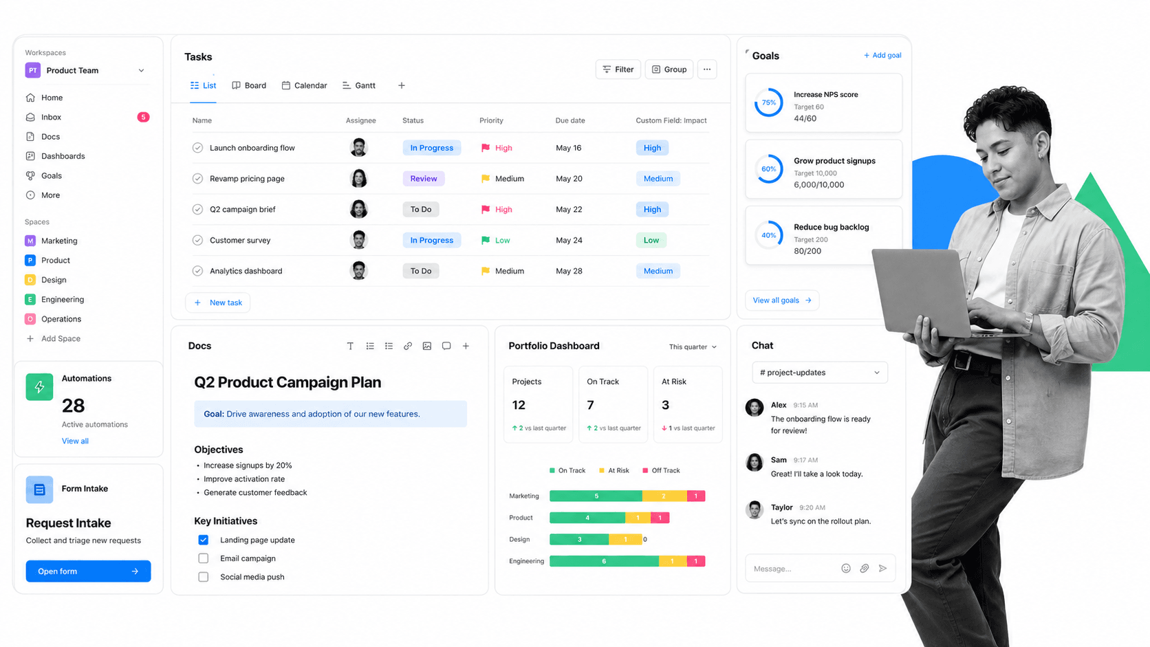Click the Filter button
1150x647 pixels.
(x=618, y=69)
